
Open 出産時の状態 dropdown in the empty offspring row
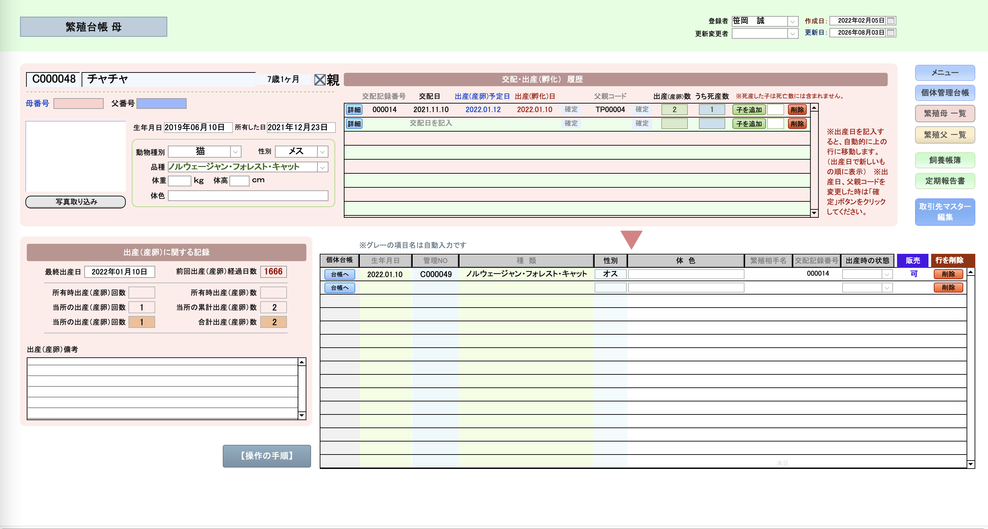886,288
